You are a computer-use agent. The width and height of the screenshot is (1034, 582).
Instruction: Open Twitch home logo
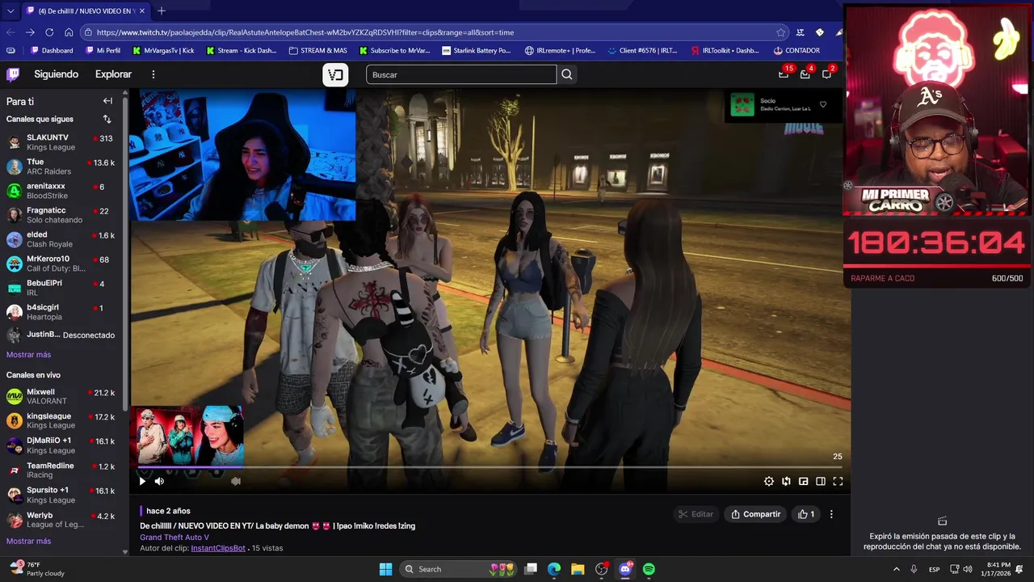coord(13,74)
